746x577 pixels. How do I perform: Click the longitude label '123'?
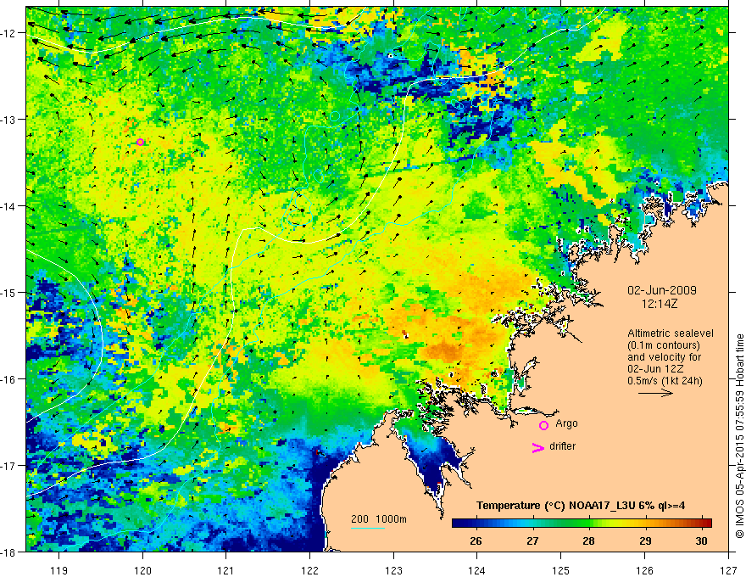(x=393, y=570)
